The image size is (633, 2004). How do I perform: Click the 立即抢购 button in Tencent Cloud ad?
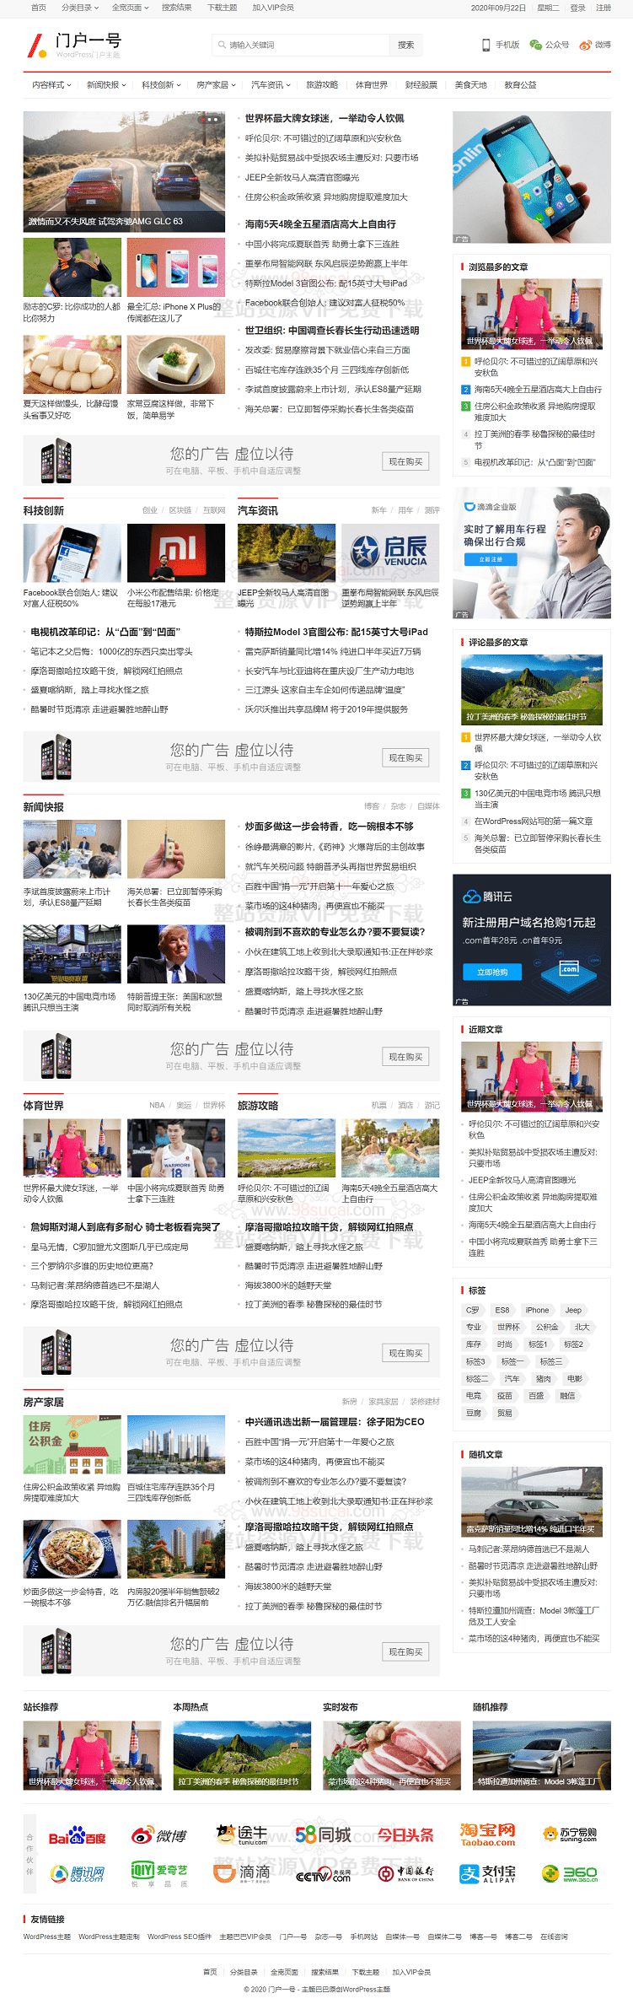pyautogui.click(x=492, y=972)
